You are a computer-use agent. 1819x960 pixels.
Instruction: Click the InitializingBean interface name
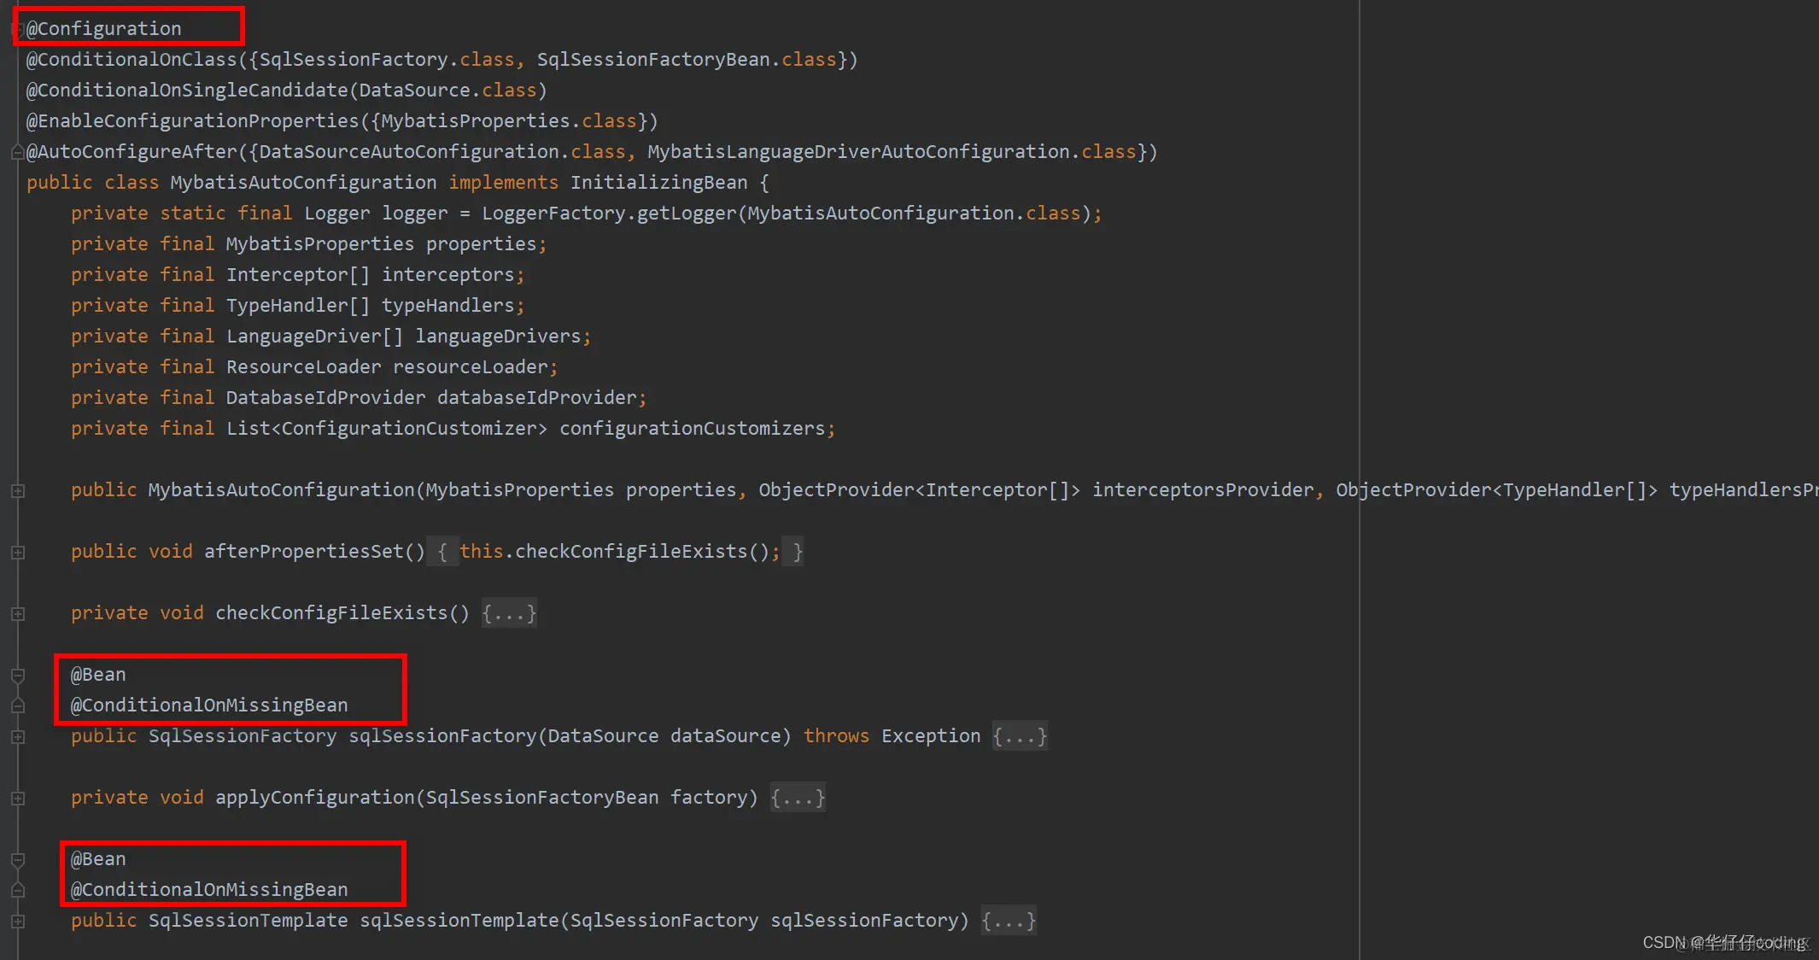click(658, 183)
